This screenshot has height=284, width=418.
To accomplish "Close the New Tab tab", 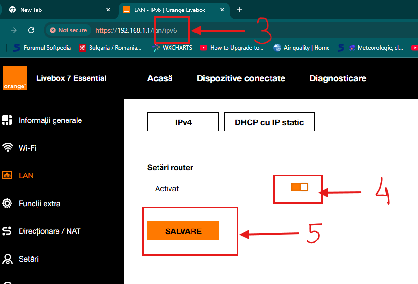I will point(108,10).
